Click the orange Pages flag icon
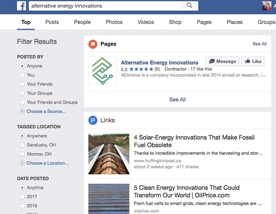 pos(93,44)
